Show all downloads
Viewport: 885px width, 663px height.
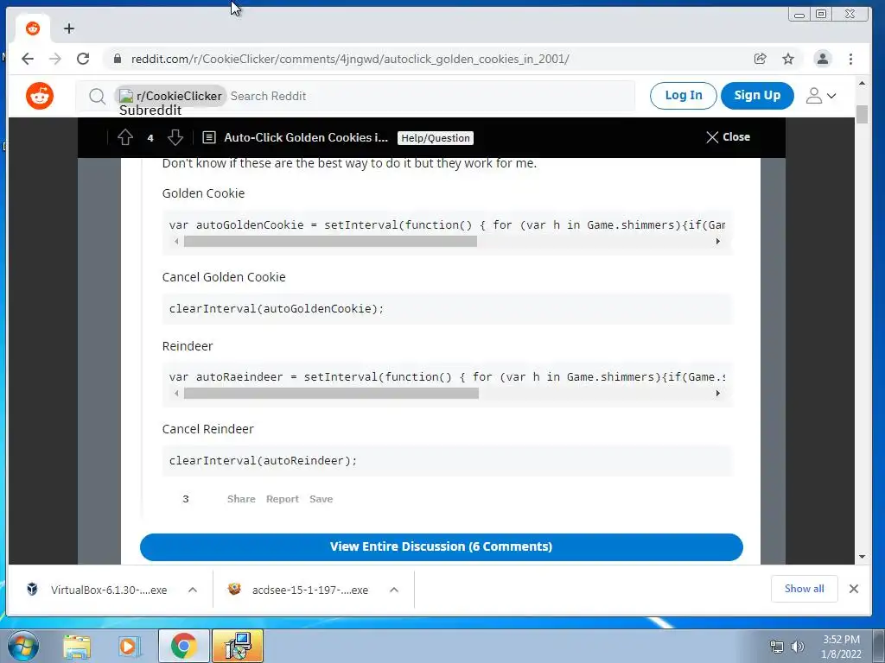804,589
